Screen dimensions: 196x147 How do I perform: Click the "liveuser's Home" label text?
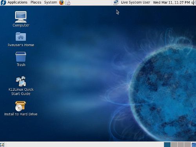click(21, 45)
